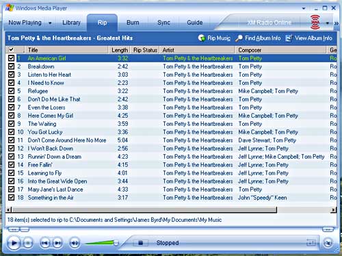This screenshot has width=342, height=256.
Task: Click the Rip Music button
Action: point(214,38)
